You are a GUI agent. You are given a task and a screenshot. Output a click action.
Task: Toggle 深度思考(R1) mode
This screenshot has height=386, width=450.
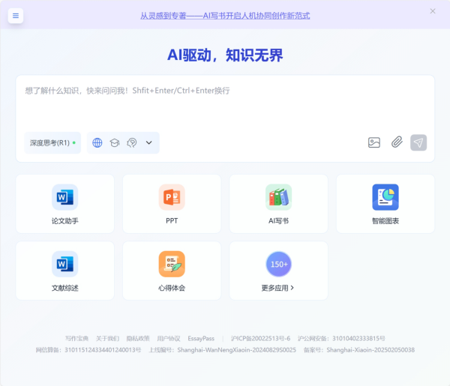pos(52,143)
